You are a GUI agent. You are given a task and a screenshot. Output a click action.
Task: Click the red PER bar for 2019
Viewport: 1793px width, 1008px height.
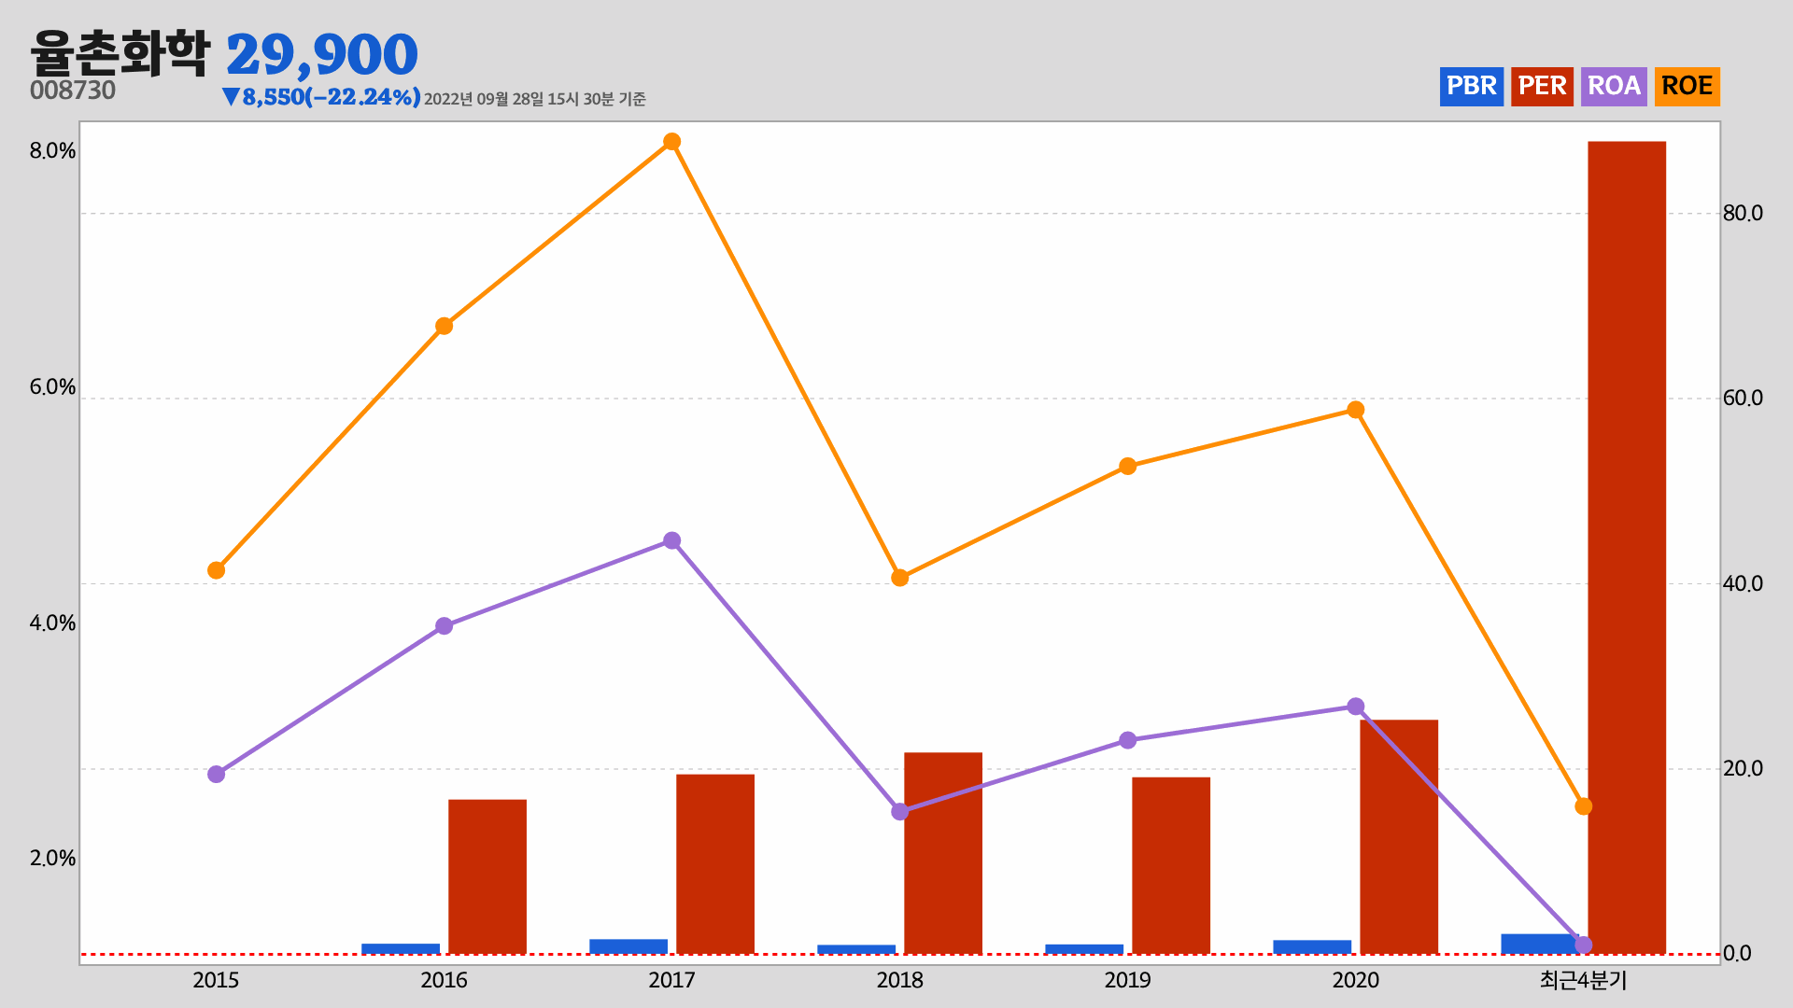pyautogui.click(x=1171, y=865)
